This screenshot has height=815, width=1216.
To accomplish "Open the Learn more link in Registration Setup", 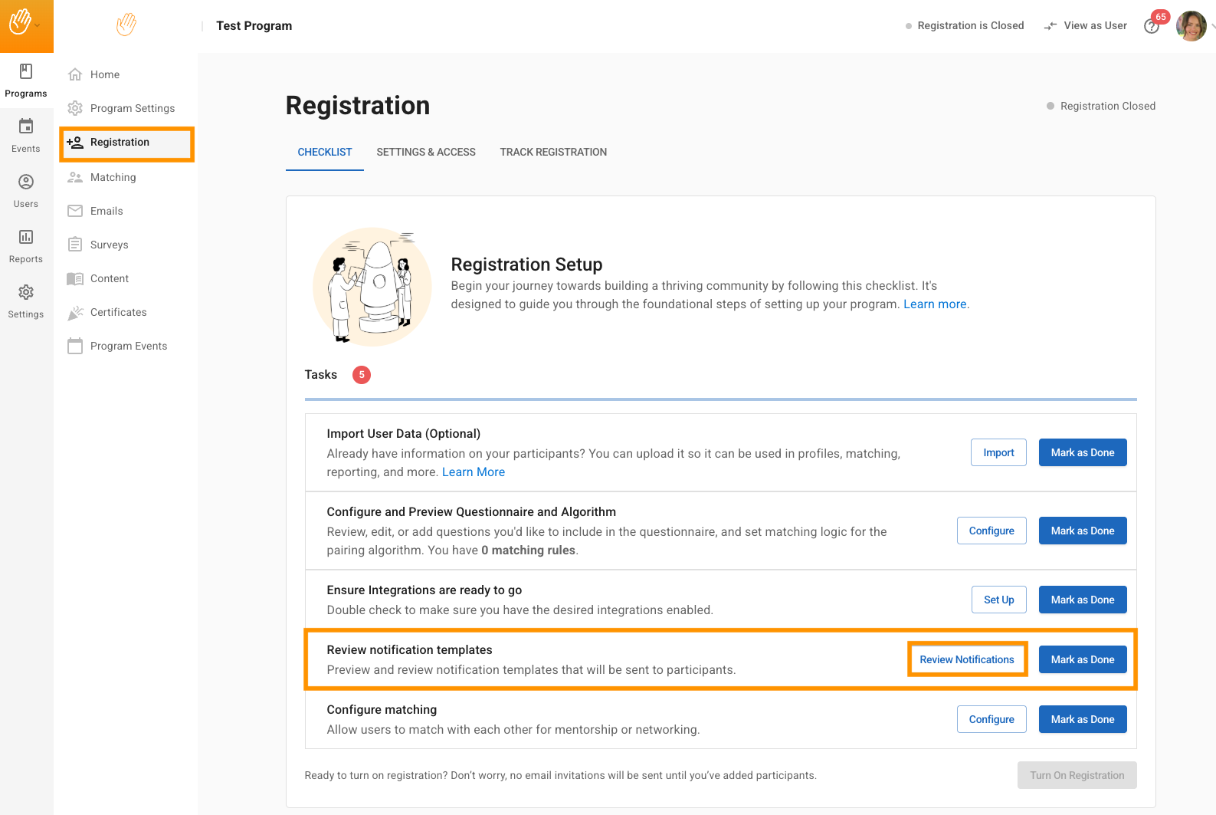I will click(935, 304).
